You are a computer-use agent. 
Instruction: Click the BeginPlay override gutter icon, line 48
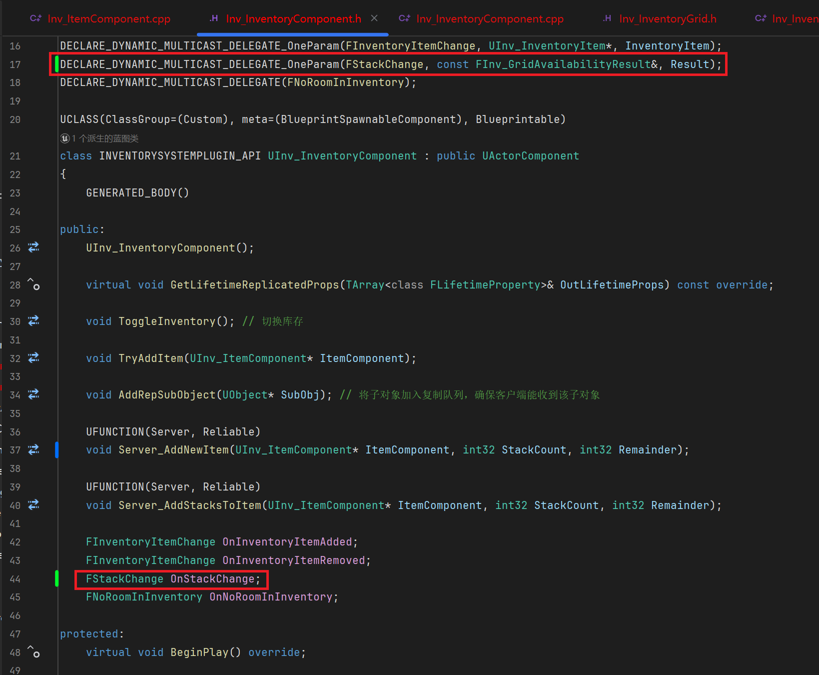pos(33,652)
